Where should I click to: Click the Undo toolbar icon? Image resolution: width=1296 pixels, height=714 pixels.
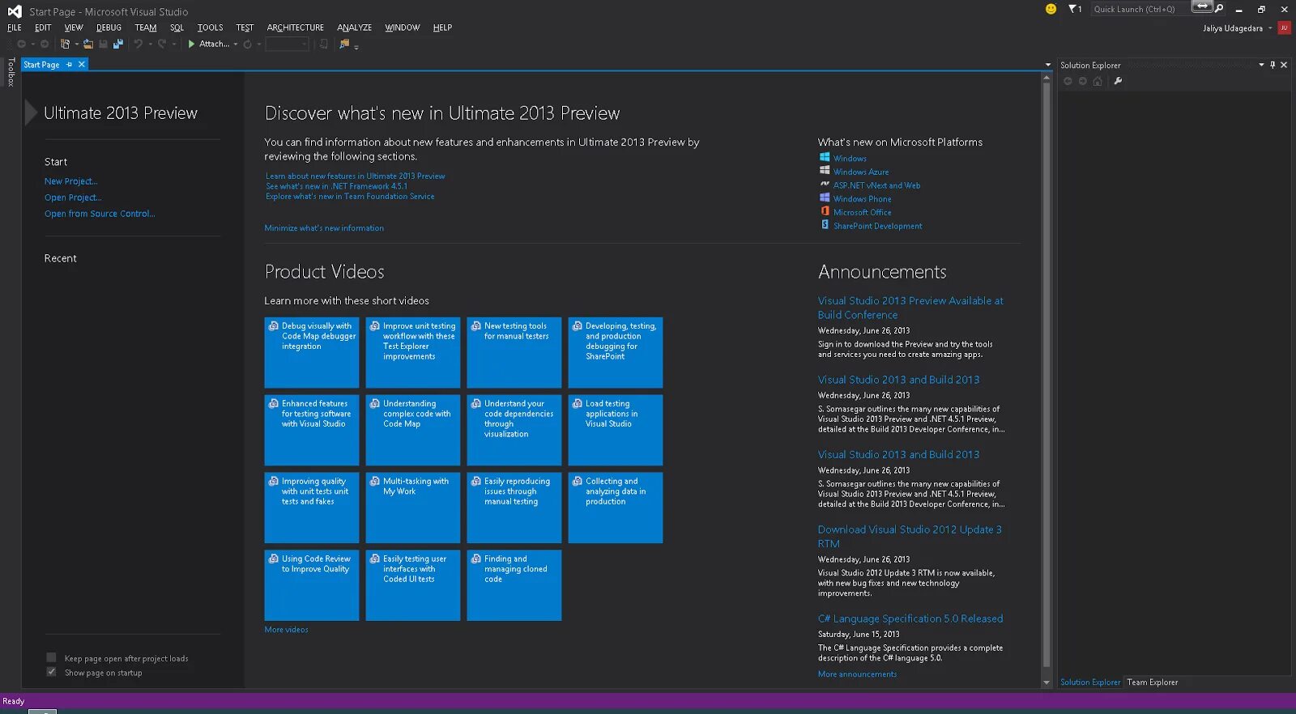(139, 44)
